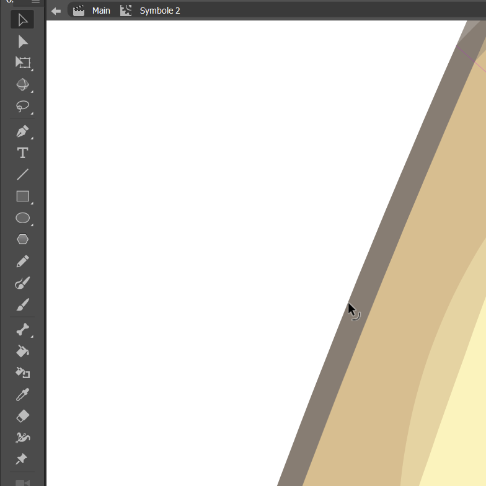
Task: Select the Pencil tool
Action: click(22, 261)
